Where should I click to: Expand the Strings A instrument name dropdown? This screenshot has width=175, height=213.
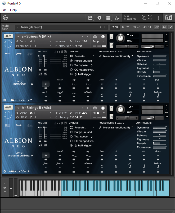click(18, 36)
